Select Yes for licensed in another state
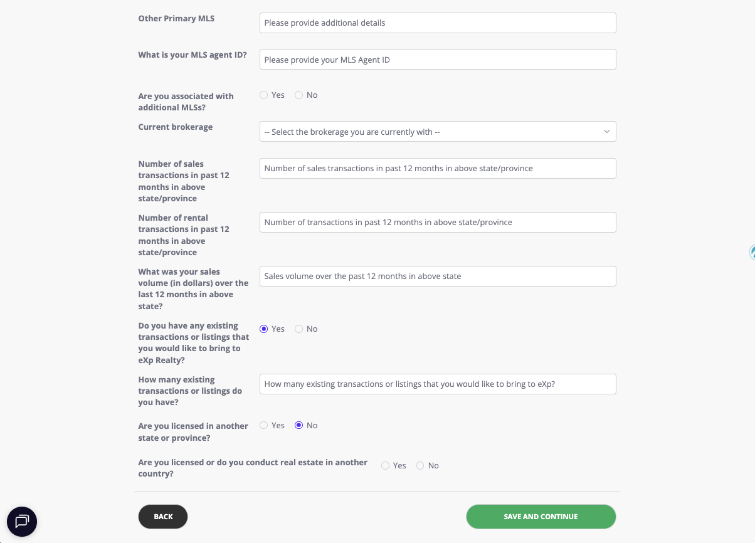The height and width of the screenshot is (543, 755). coord(264,426)
